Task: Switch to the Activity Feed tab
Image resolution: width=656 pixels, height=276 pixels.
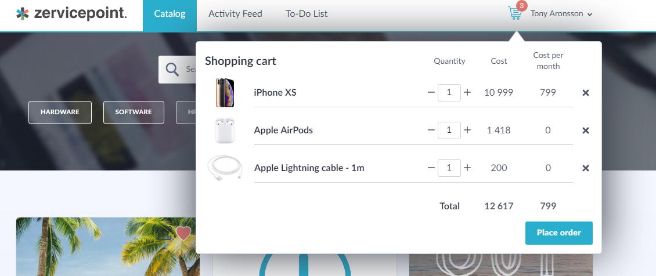Action: tap(235, 14)
